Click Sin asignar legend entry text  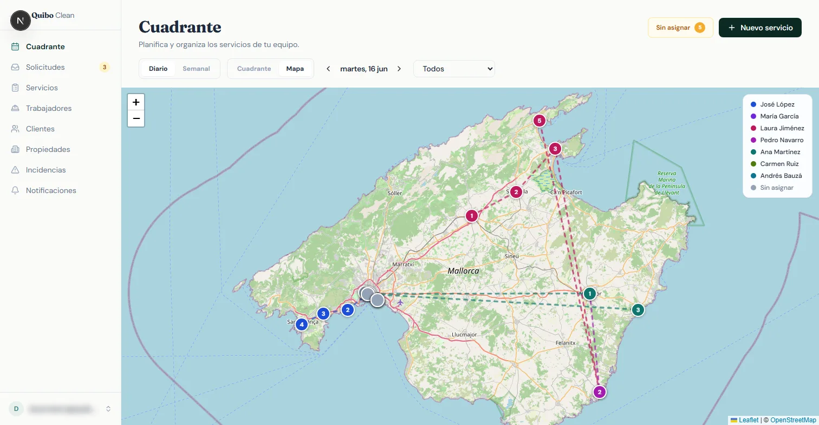tap(777, 188)
